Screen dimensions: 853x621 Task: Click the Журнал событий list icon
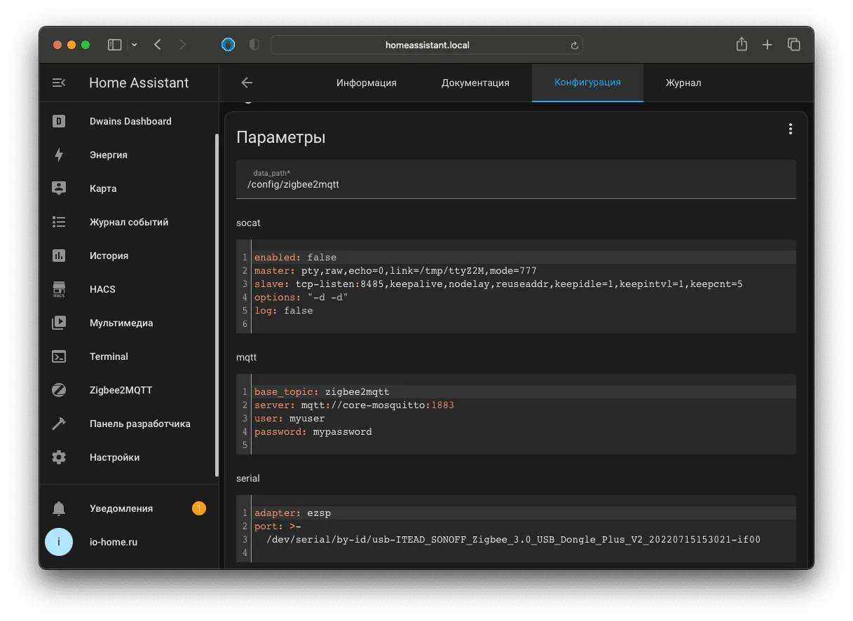coord(59,222)
